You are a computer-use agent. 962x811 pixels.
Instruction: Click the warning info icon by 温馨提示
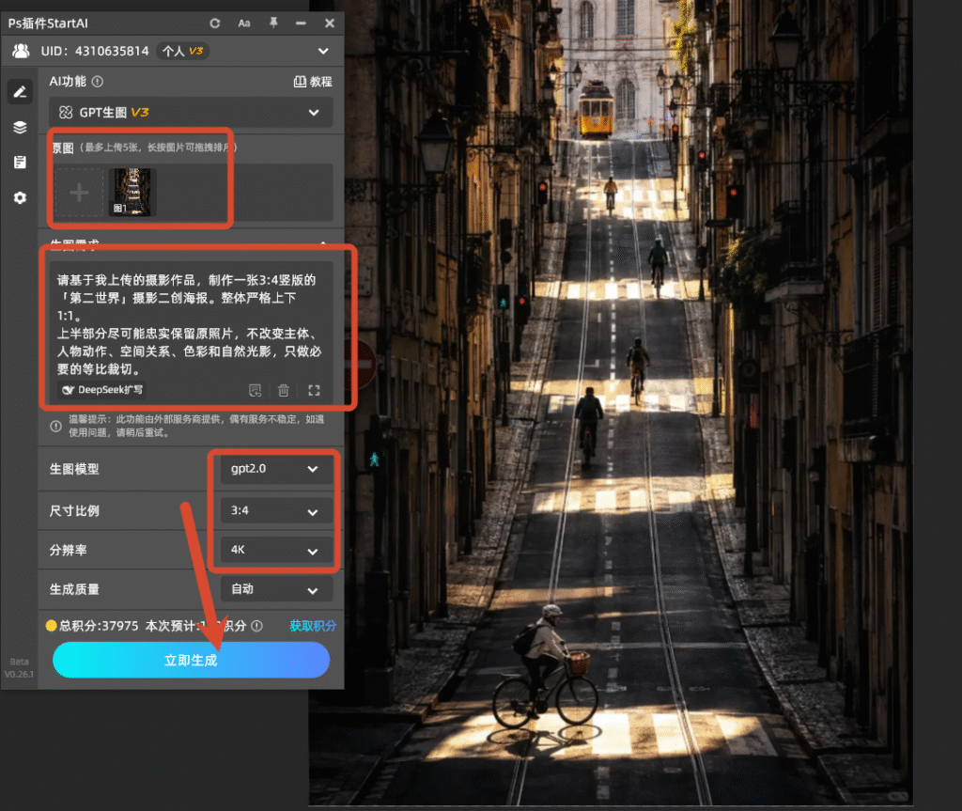tap(55, 426)
